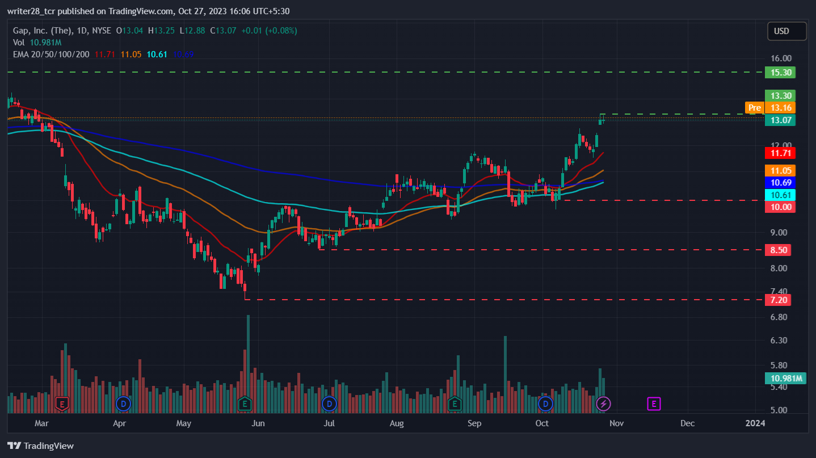Viewport: 816px width, 458px height.
Task: Click the cyan 10.61 EMA price label
Action: click(x=780, y=195)
